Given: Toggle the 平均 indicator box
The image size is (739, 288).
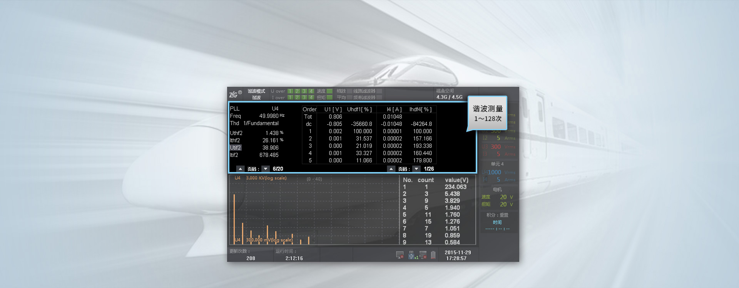Looking at the screenshot, I should point(349,98).
